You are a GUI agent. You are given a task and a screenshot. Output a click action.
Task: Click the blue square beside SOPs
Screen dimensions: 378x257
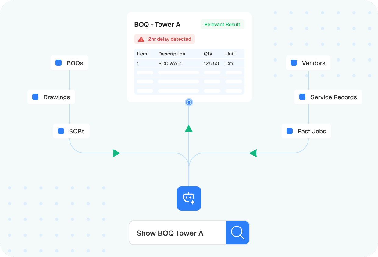tap(61, 131)
